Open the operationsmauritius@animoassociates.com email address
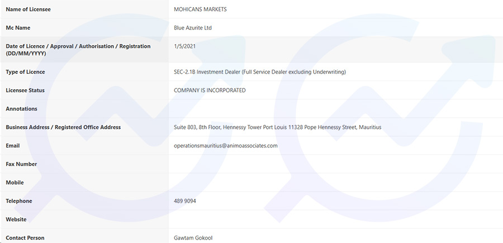The image size is (503, 243). coord(226,146)
